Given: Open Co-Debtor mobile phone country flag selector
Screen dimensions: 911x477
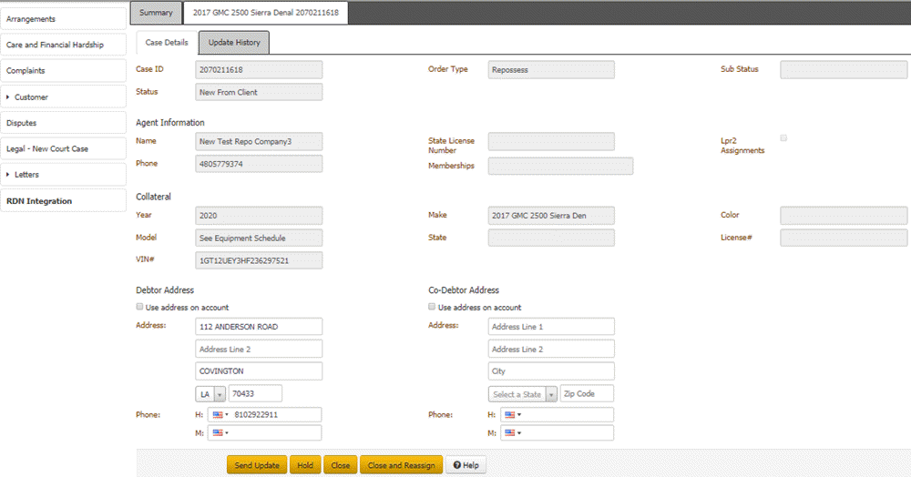Looking at the screenshot, I should click(512, 433).
